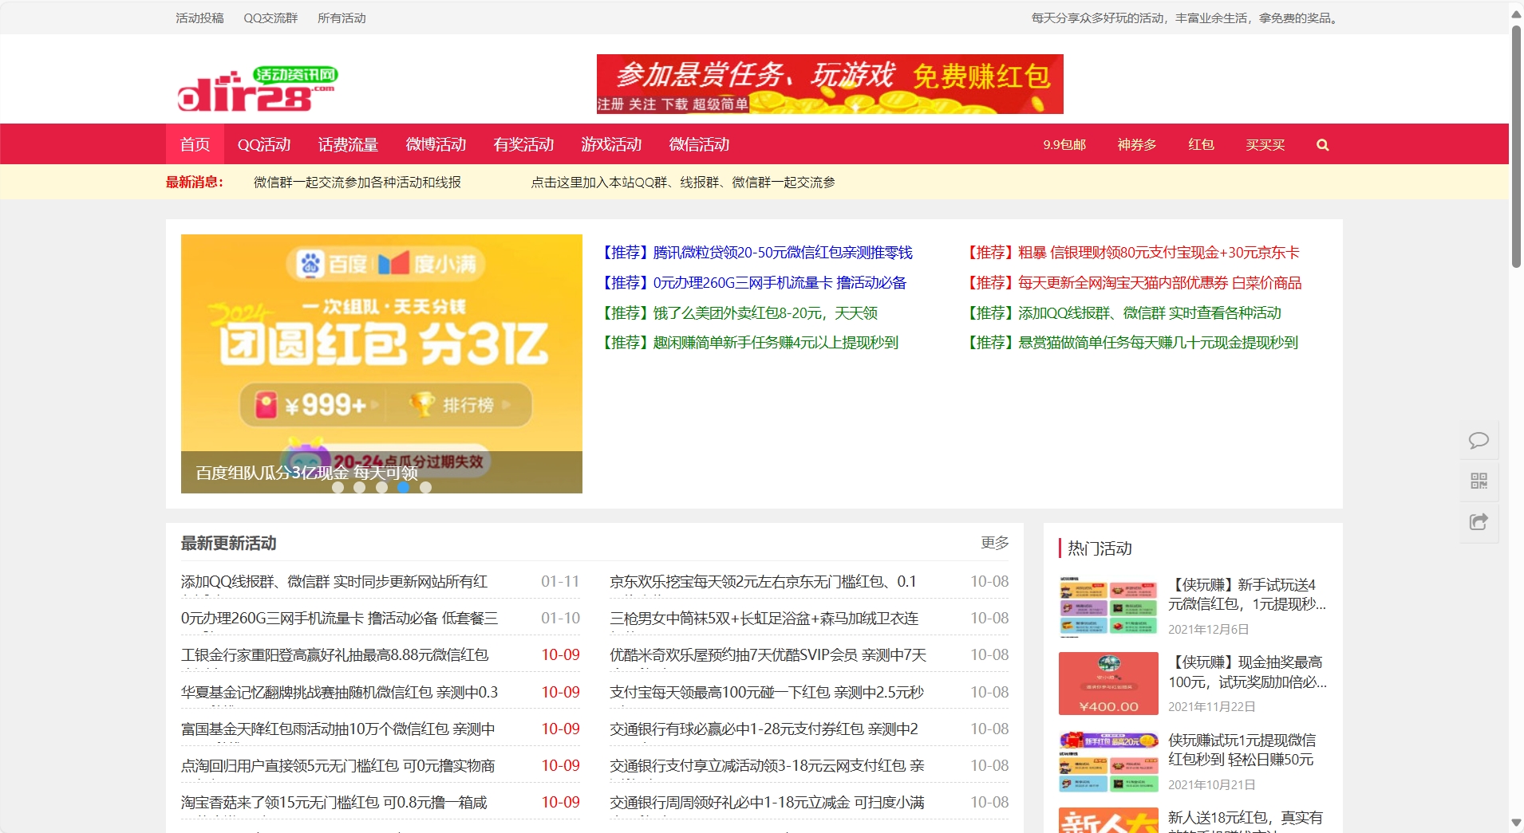Image resolution: width=1524 pixels, height=833 pixels.
Task: Select the fifth carousel dot
Action: click(x=426, y=487)
